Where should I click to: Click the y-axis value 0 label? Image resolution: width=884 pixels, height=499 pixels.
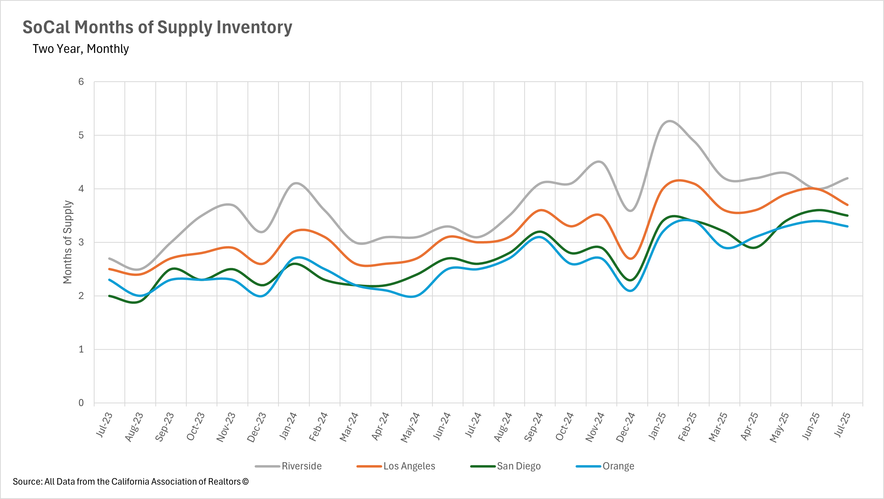pos(81,403)
